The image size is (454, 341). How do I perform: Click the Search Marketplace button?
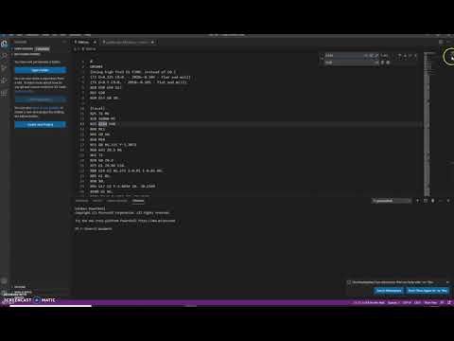[x=389, y=291]
